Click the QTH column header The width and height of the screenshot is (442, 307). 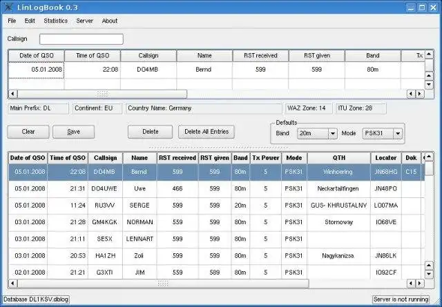pyautogui.click(x=339, y=158)
